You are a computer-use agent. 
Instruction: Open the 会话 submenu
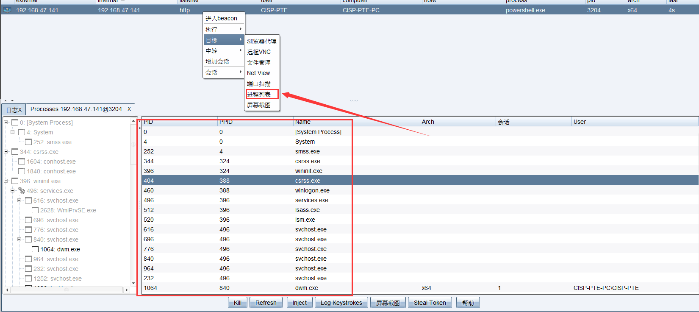[224, 72]
